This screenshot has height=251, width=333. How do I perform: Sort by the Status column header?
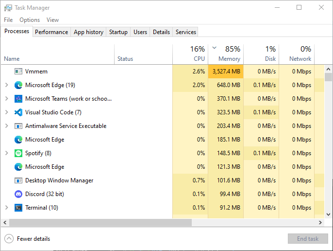pos(143,54)
